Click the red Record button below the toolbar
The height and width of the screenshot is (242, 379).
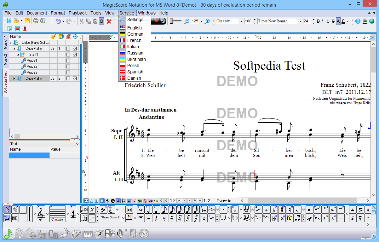click(x=17, y=29)
